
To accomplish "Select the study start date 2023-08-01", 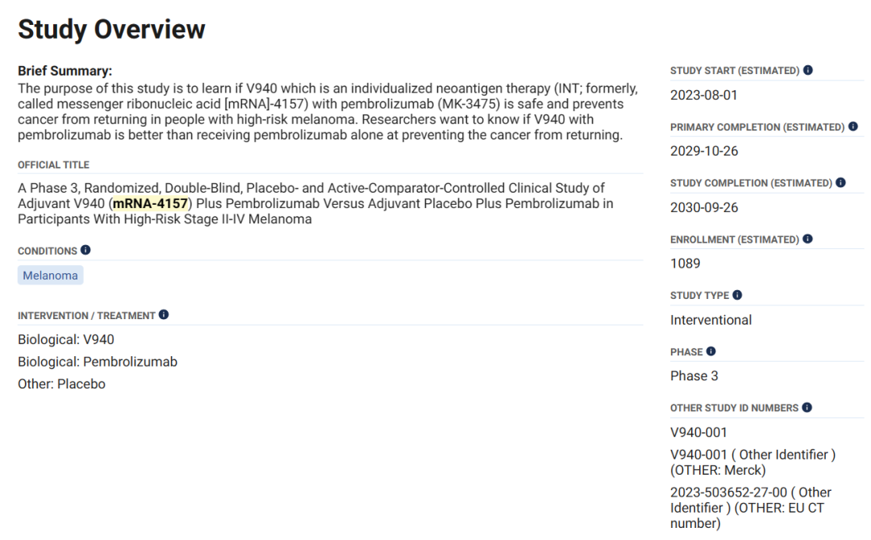I will pos(703,95).
